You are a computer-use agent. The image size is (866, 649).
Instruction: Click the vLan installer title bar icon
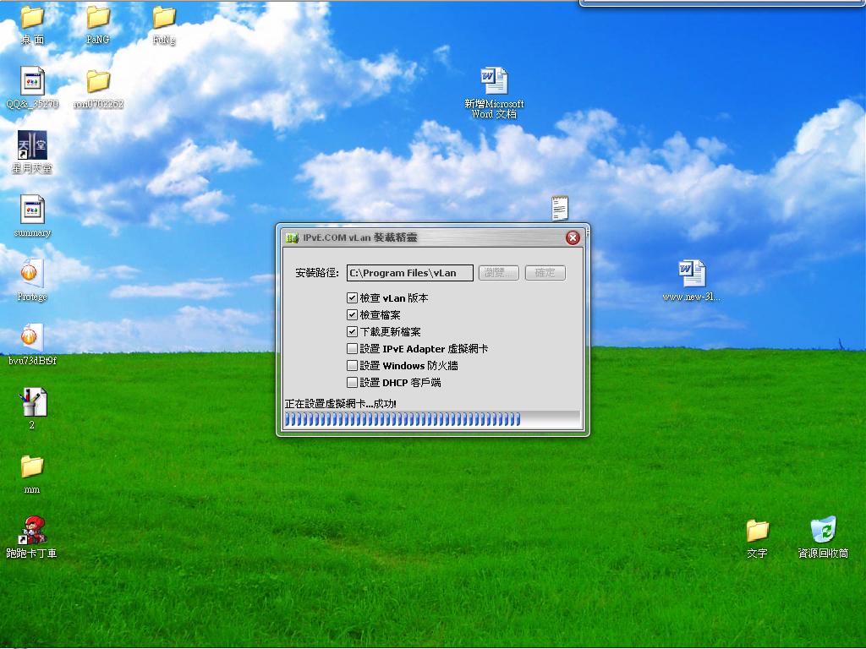292,238
